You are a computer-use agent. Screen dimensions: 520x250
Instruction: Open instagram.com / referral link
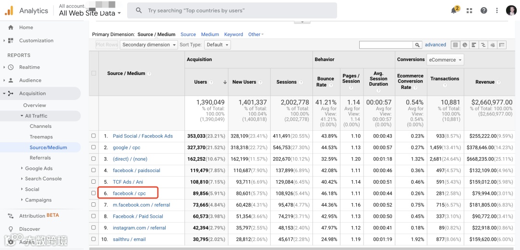point(139,228)
